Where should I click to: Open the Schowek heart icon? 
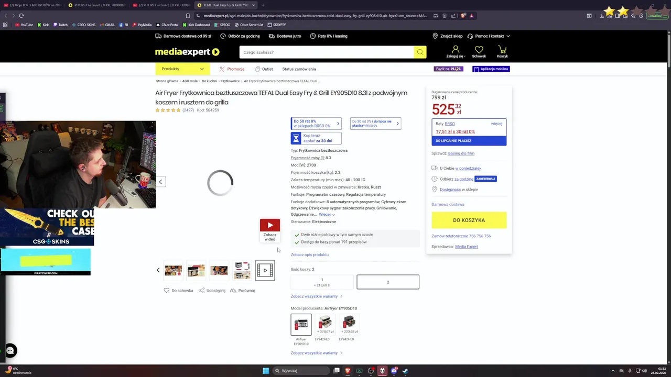tap(479, 51)
